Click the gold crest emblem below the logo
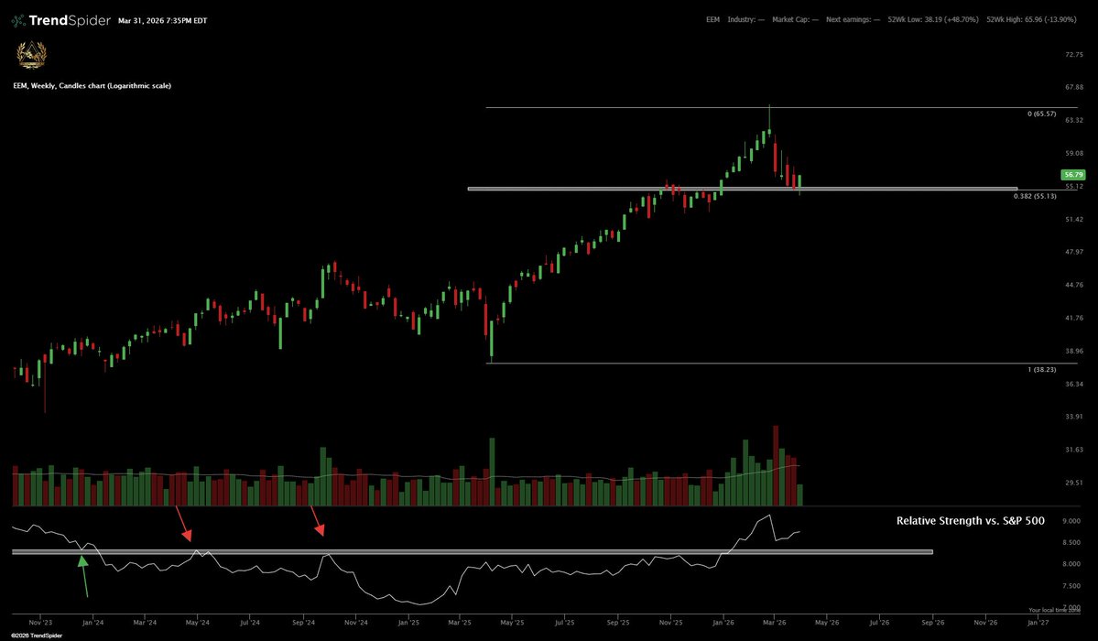This screenshot has width=1098, height=641. 31,55
